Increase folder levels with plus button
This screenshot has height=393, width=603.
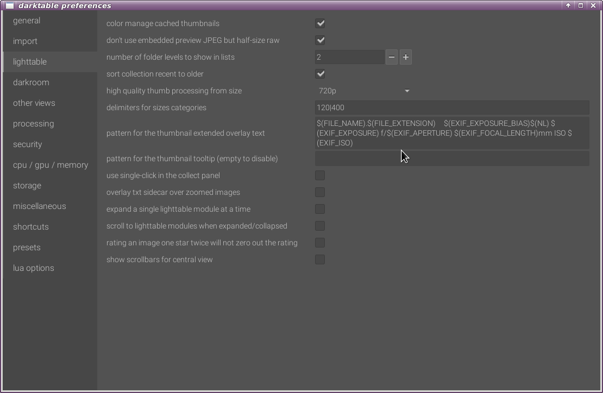(x=406, y=57)
